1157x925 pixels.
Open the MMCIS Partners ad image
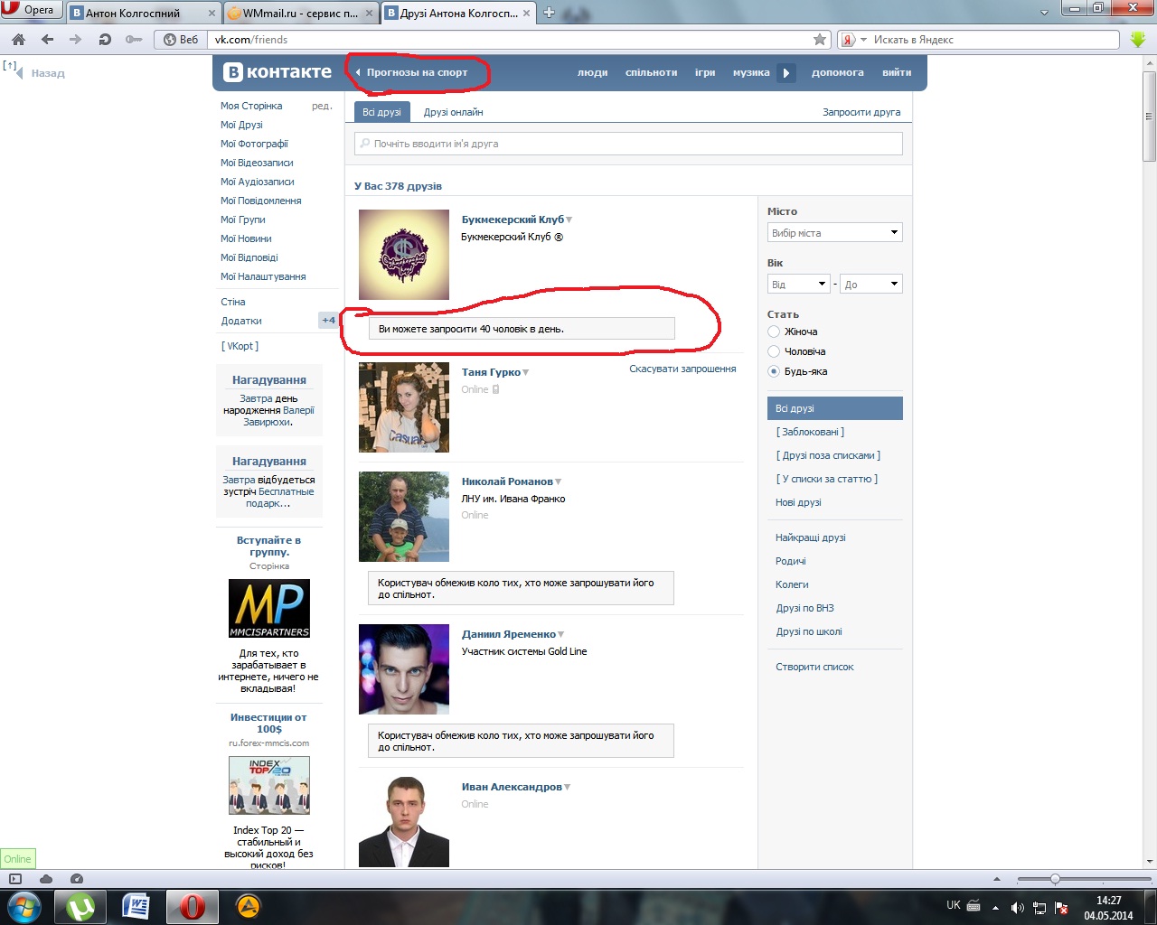tap(269, 608)
